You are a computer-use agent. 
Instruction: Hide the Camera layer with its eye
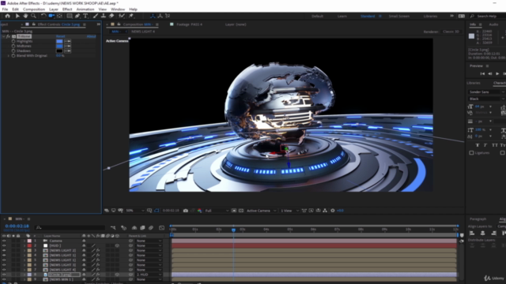4,241
